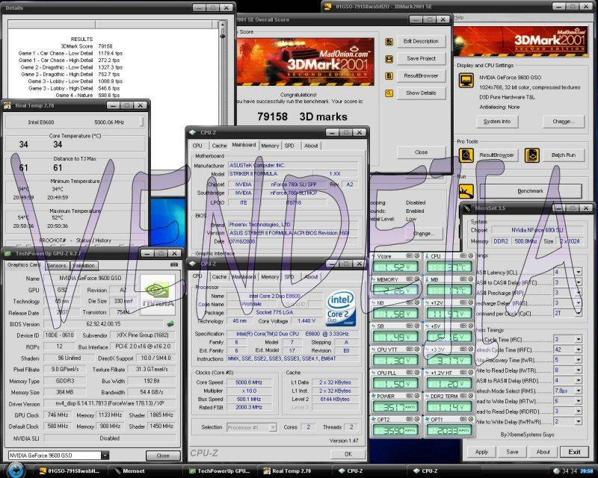This screenshot has height=478, width=598.
Task: Click the GPU-Z camera screenshot icon
Action: tap(174, 264)
